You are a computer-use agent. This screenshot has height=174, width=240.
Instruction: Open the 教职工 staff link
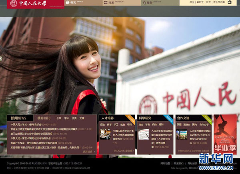point(200,2)
